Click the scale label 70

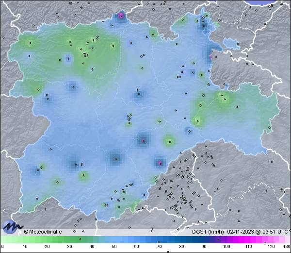click(x=159, y=247)
